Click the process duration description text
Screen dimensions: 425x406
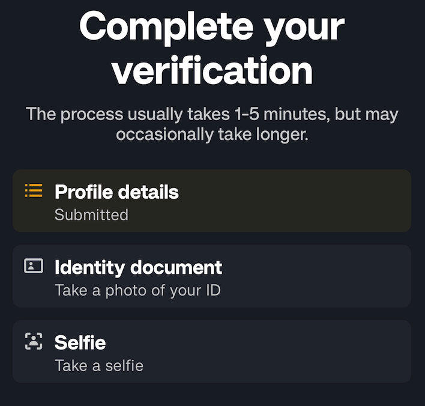click(x=212, y=124)
